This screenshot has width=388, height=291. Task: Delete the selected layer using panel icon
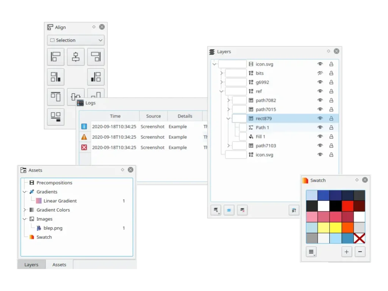click(242, 210)
